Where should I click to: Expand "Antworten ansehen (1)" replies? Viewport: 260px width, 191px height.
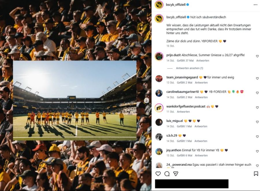(x=189, y=68)
